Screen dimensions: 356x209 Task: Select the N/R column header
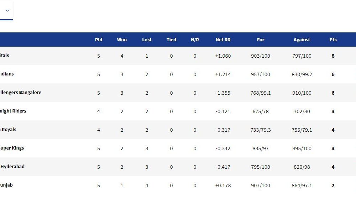195,40
